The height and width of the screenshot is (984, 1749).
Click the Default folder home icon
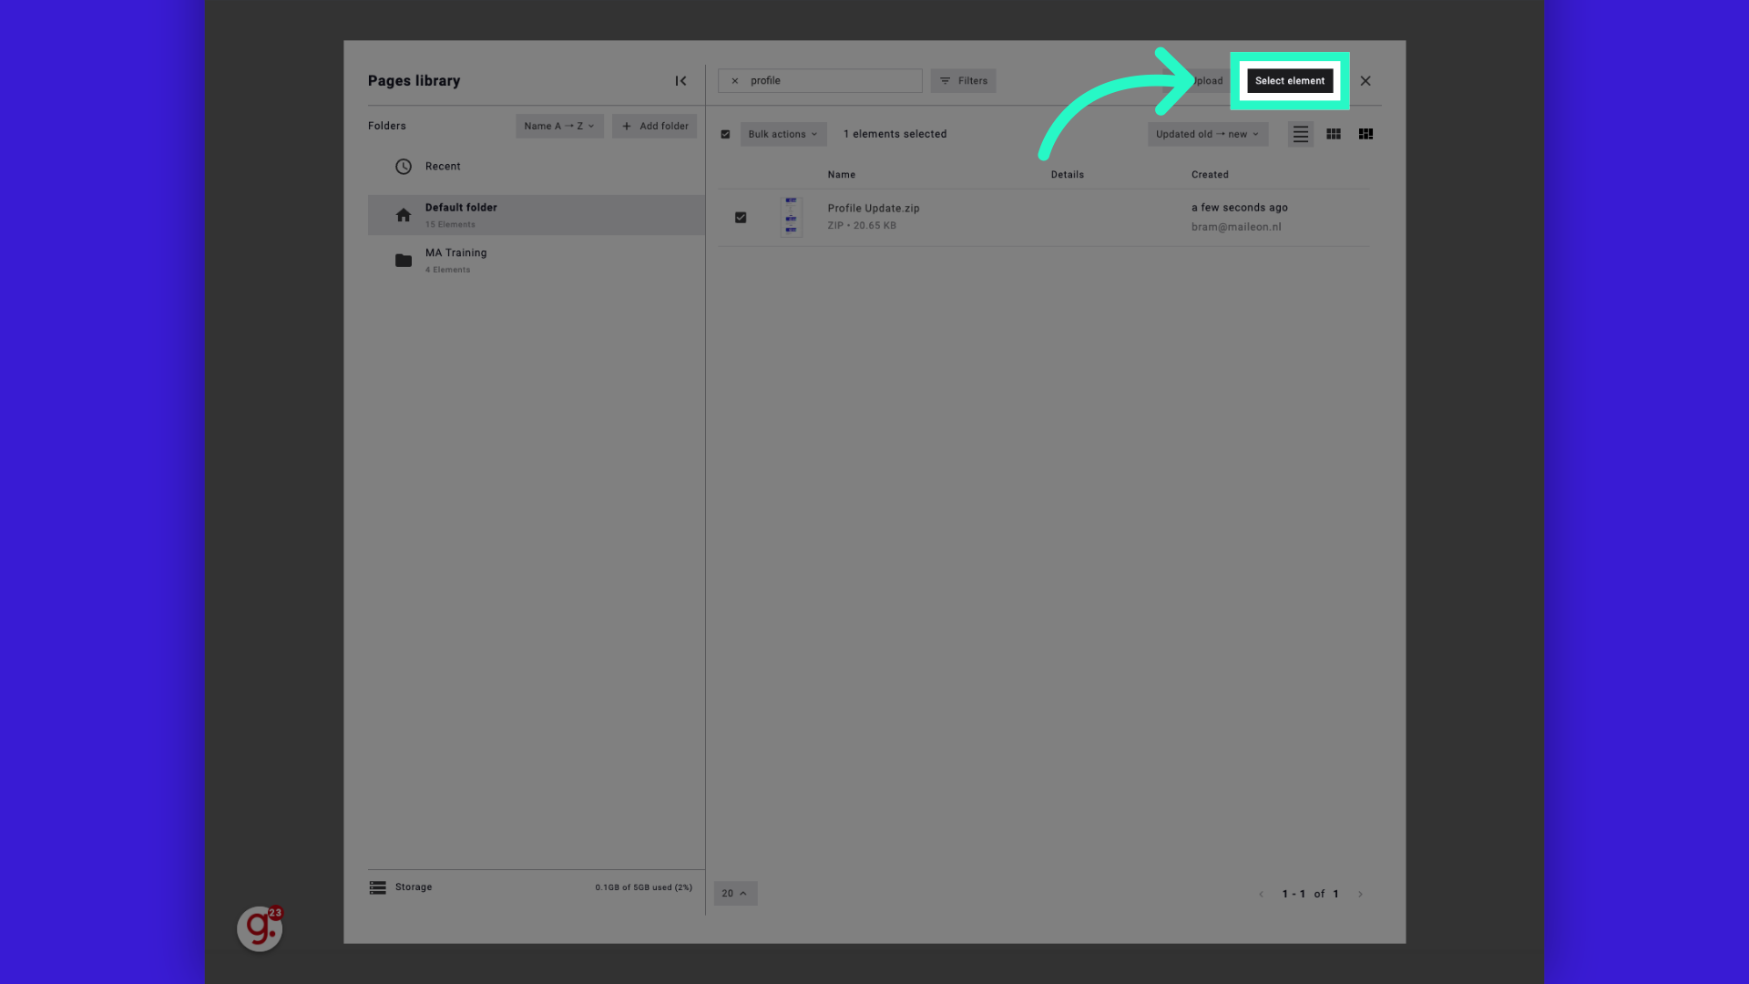[x=404, y=215]
